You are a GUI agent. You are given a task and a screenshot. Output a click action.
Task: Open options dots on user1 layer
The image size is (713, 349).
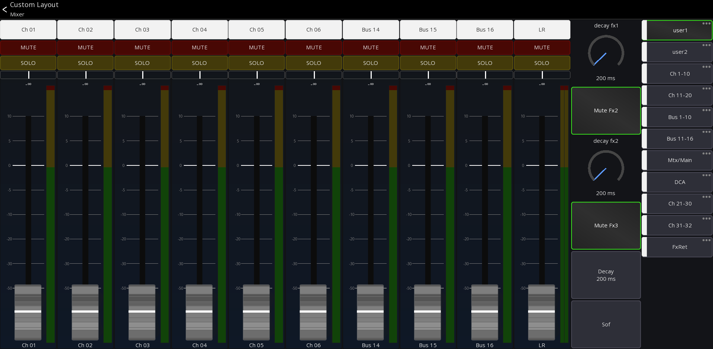click(x=706, y=24)
